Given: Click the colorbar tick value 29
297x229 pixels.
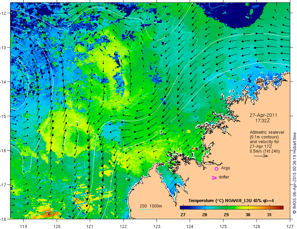Looking at the screenshot, I should [x=226, y=215].
